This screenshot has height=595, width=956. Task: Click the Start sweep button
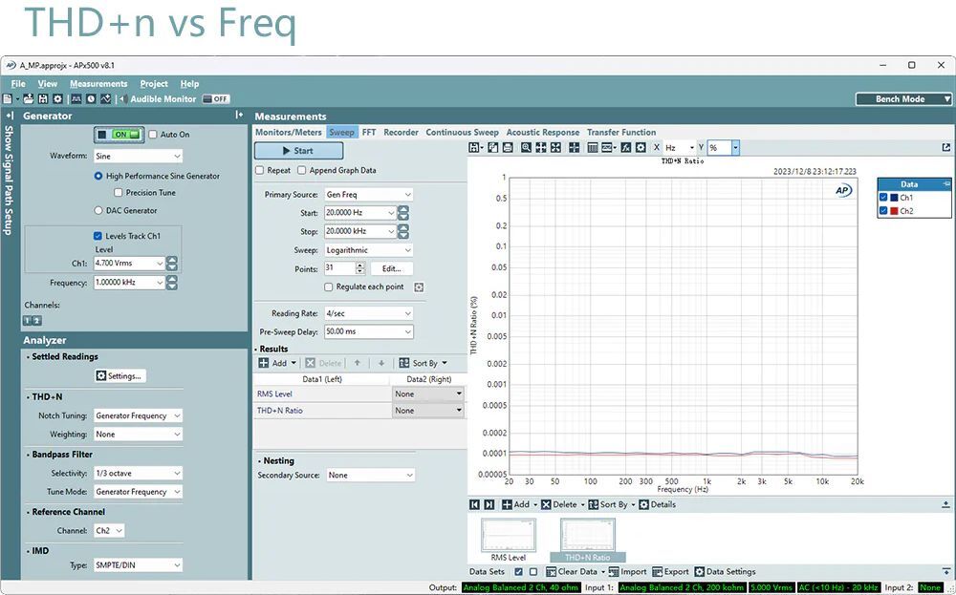[298, 151]
